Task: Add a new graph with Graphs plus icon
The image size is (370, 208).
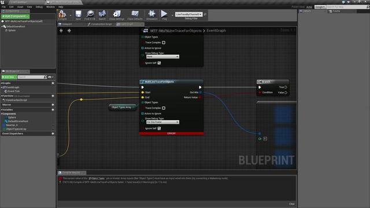Action: tap(53, 83)
